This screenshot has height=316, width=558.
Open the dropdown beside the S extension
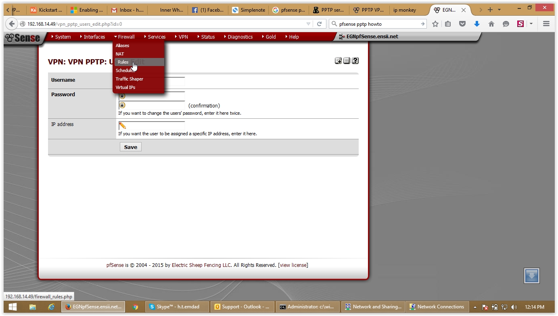click(531, 24)
